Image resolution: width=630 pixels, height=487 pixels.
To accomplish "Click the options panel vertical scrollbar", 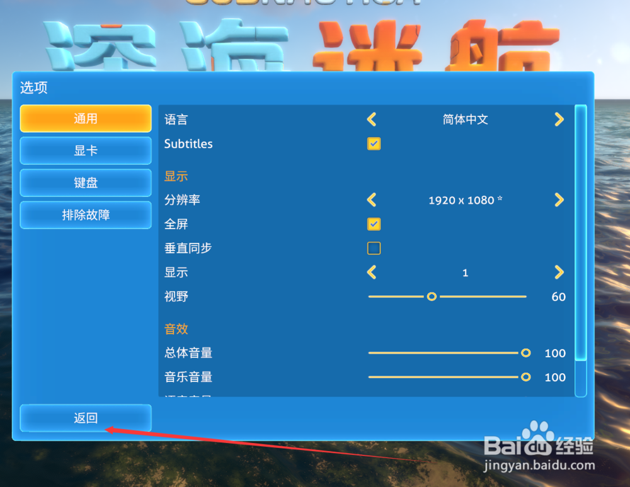I will tap(581, 233).
